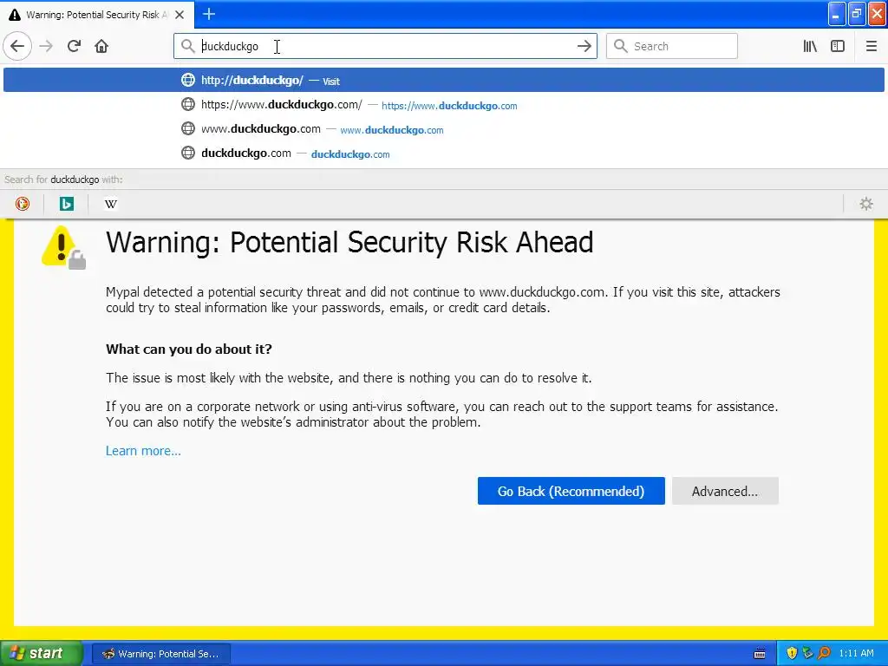
Task: Search with Wikipedia one-off engine icon
Action: [111, 204]
